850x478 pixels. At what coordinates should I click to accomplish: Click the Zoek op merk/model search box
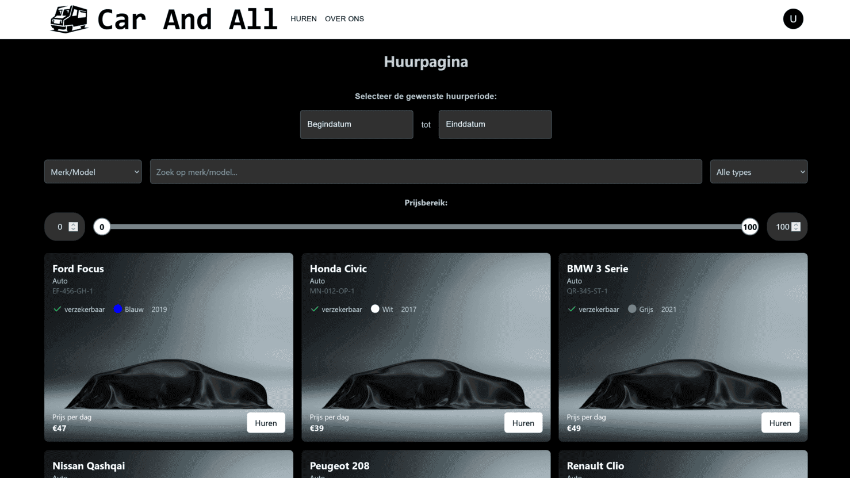click(x=426, y=171)
